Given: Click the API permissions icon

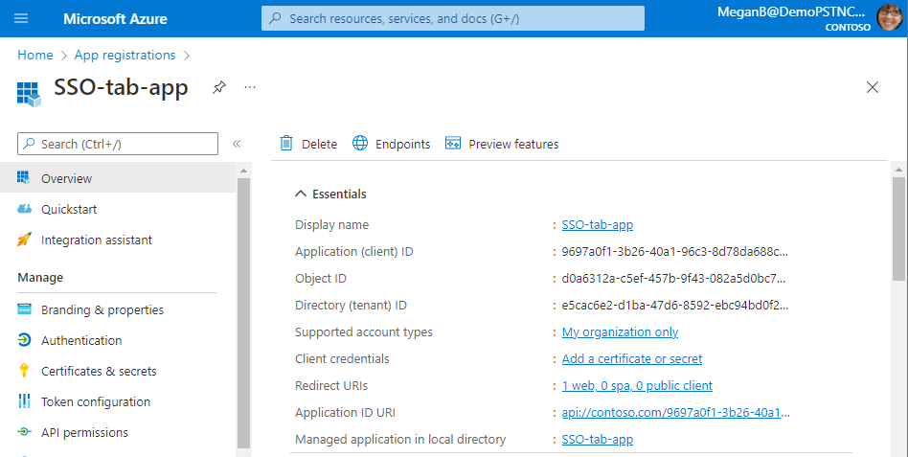Looking at the screenshot, I should pos(24,432).
